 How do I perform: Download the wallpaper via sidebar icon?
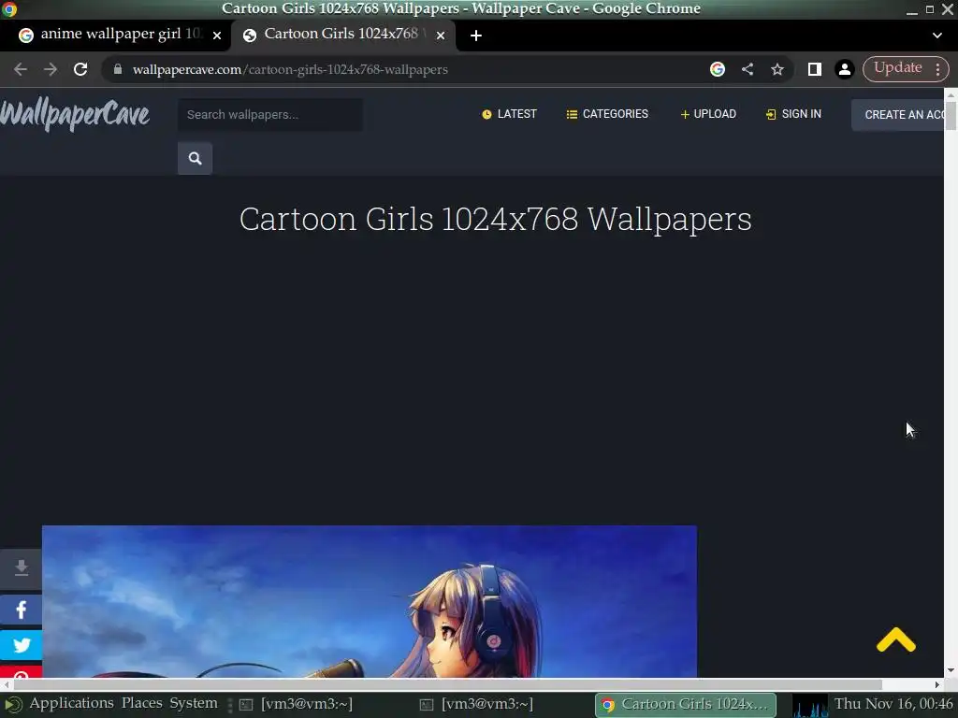pos(22,568)
